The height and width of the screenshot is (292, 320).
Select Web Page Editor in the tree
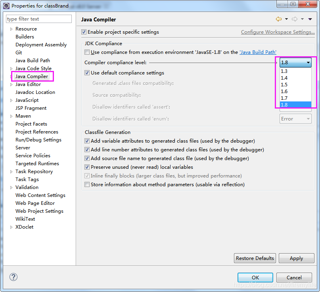35,203
